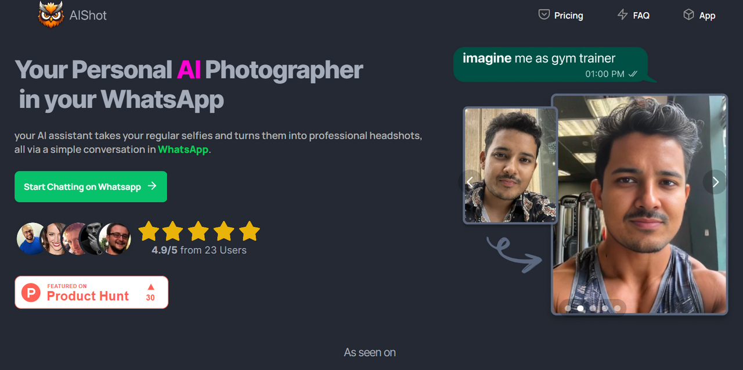Click the 'imagine me as gym trainer' bubble

[x=554, y=64]
